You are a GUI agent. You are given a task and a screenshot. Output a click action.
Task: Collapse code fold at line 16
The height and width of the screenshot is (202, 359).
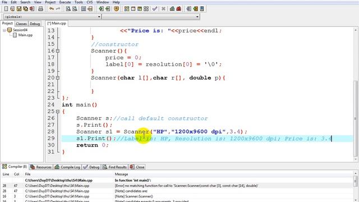pos(58,51)
